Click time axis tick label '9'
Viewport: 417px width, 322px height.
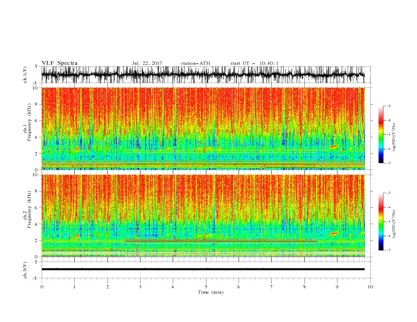click(x=337, y=287)
